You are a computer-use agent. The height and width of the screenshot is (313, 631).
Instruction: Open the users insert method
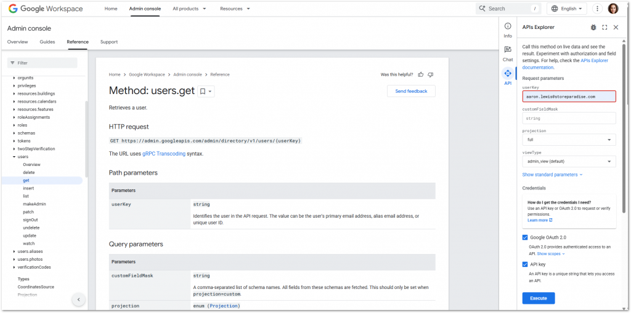click(x=28, y=188)
